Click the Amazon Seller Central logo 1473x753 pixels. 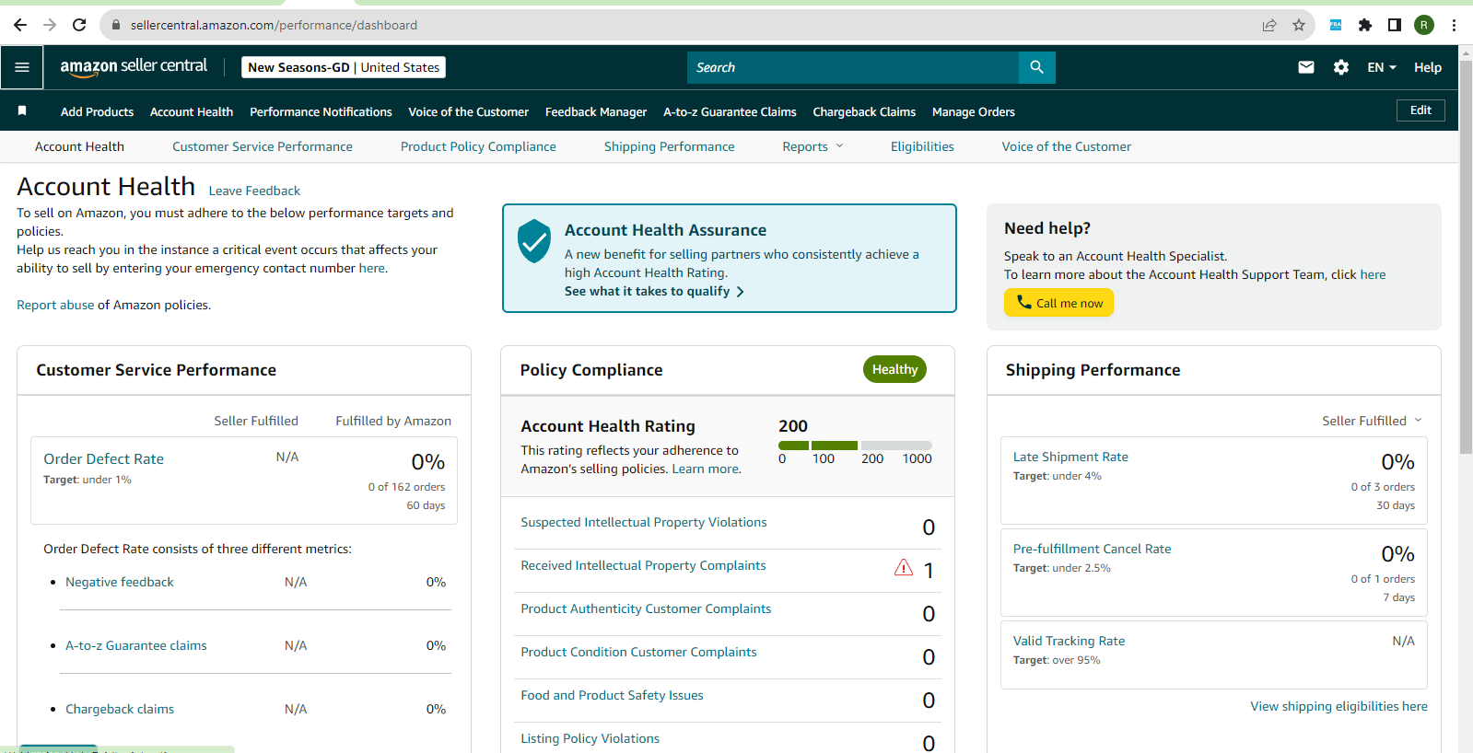tap(134, 67)
